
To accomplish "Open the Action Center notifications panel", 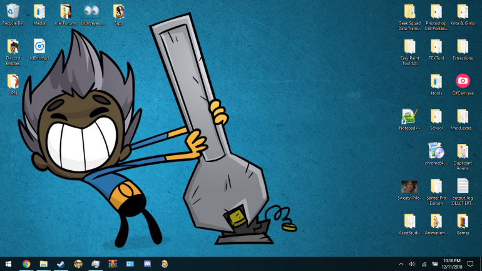I will pyautogui.click(x=470, y=264).
